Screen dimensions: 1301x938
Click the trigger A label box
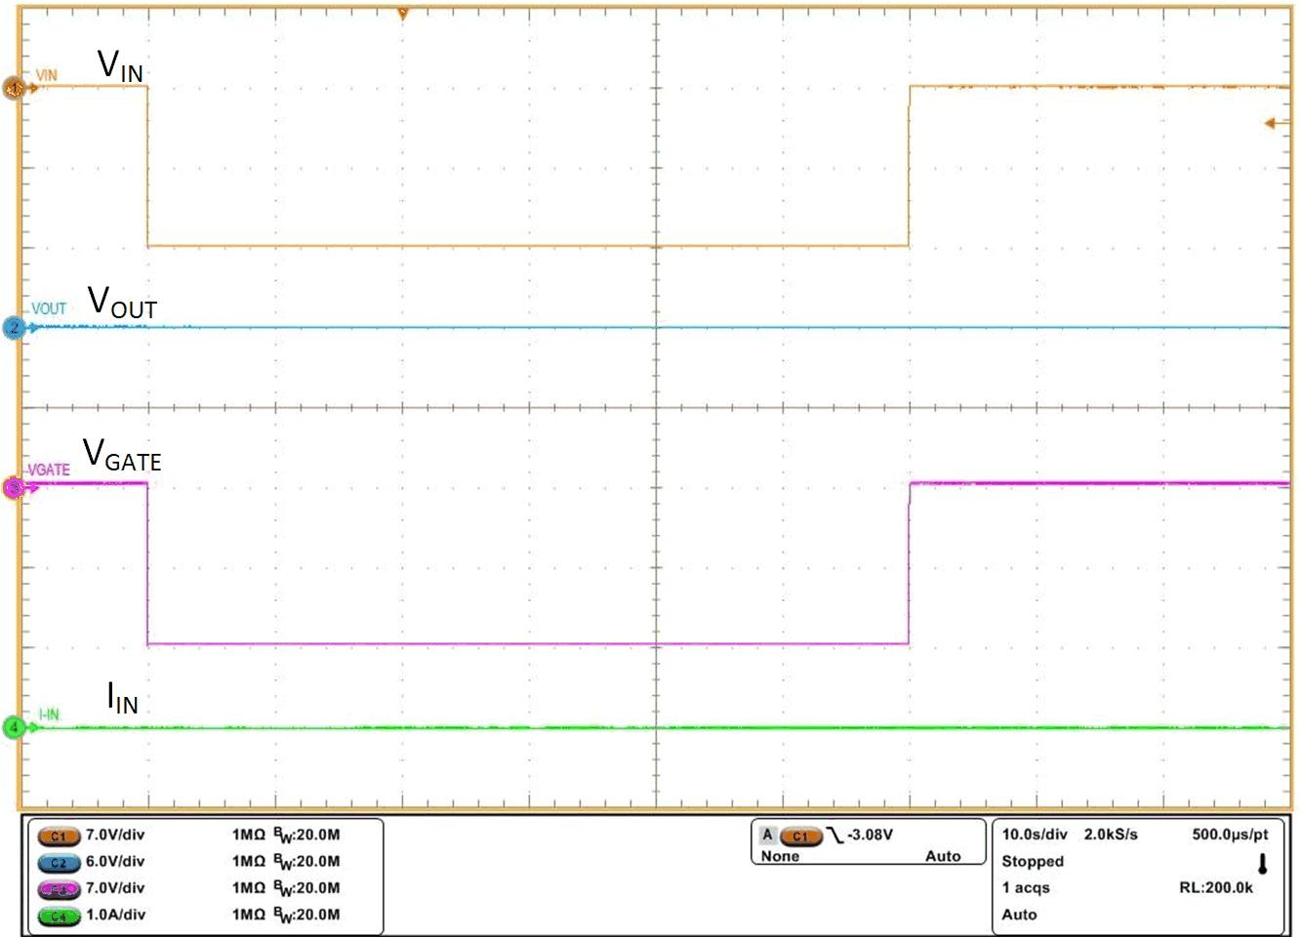click(767, 836)
